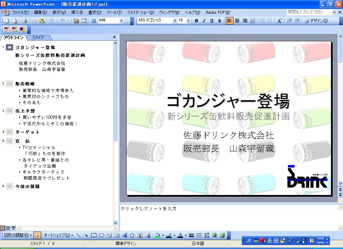
Task: Toggle Italic formatting
Action: point(204,21)
